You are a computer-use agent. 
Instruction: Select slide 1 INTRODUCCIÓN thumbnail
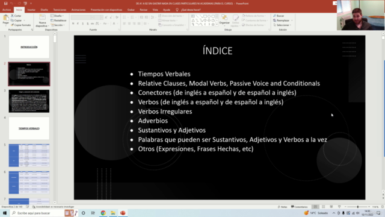click(x=29, y=47)
